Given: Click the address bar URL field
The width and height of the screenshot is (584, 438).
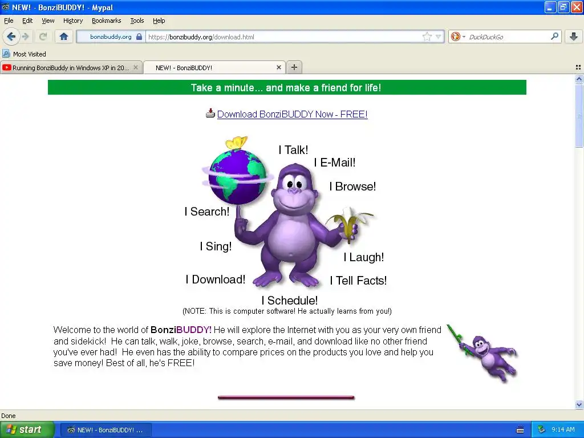Looking at the screenshot, I should [284, 36].
